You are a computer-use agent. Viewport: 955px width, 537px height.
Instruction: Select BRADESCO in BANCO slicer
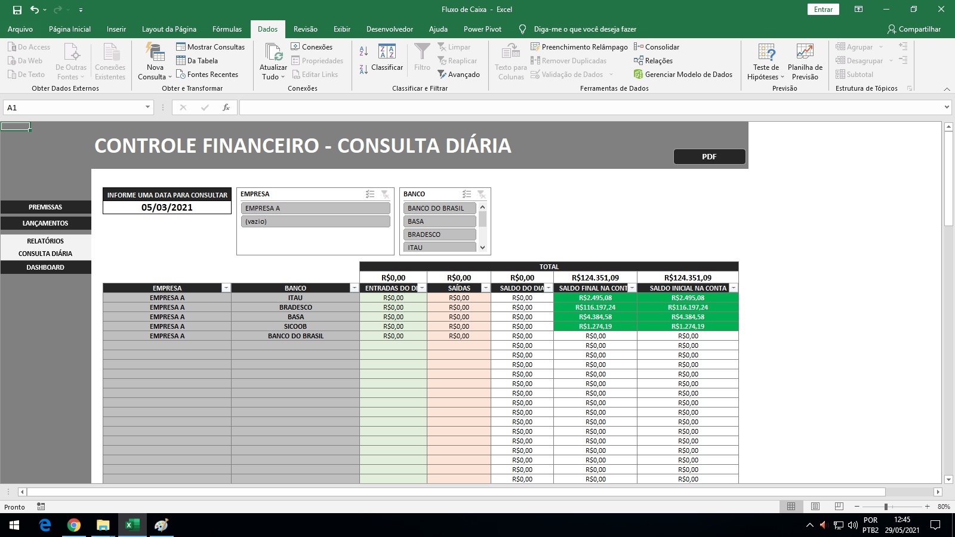tap(440, 234)
